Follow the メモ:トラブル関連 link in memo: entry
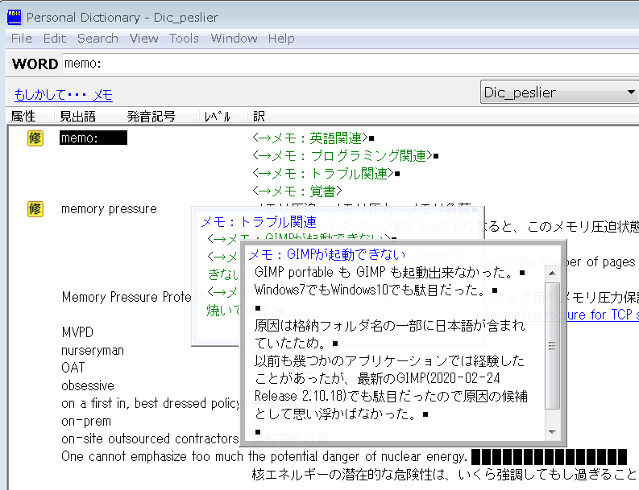Viewport: 639px width, 490px height. [323, 174]
